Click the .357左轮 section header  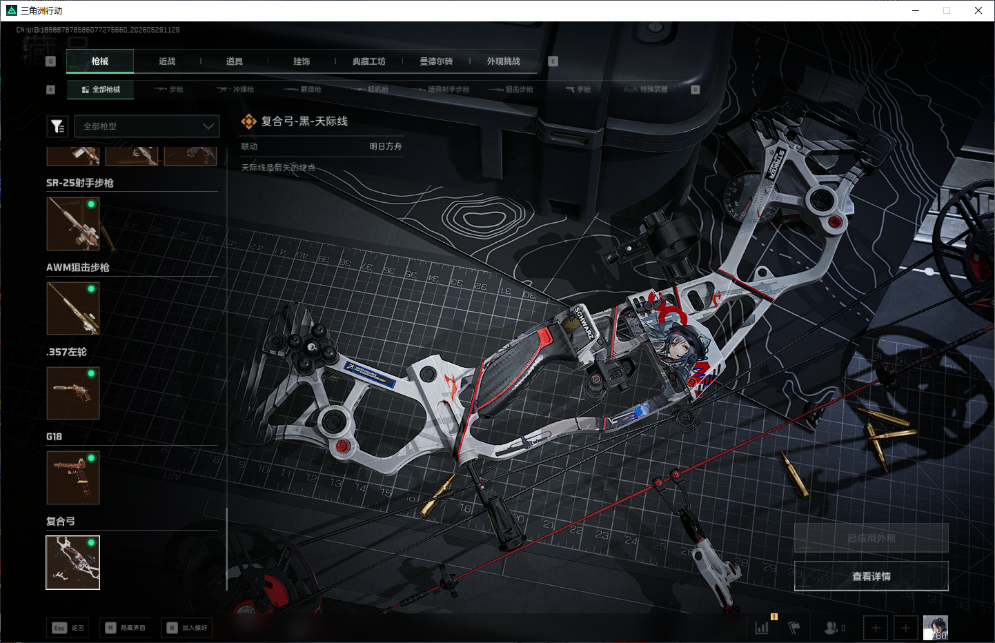pos(67,352)
